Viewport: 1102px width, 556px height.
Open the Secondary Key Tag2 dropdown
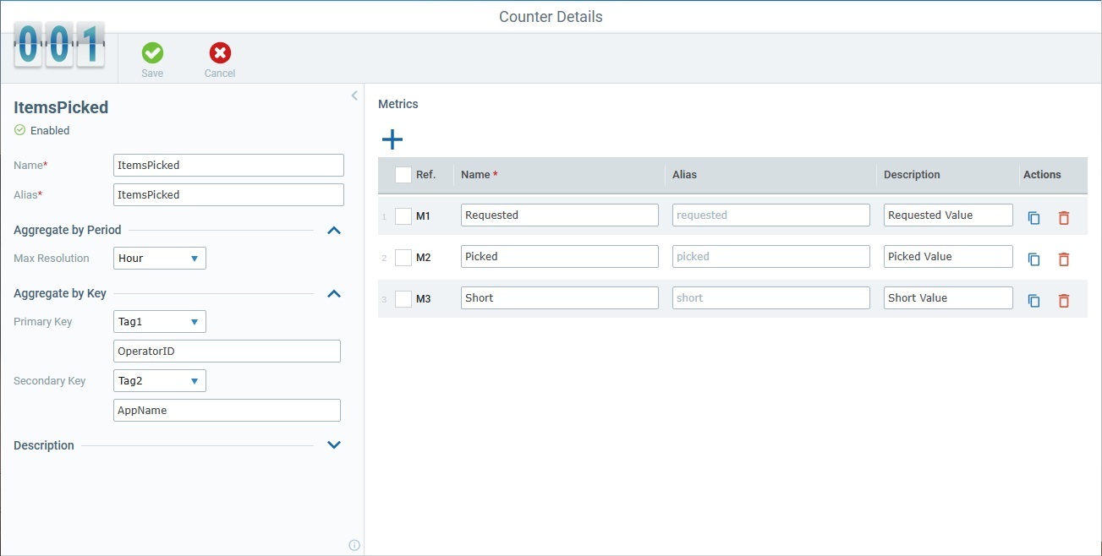point(160,381)
